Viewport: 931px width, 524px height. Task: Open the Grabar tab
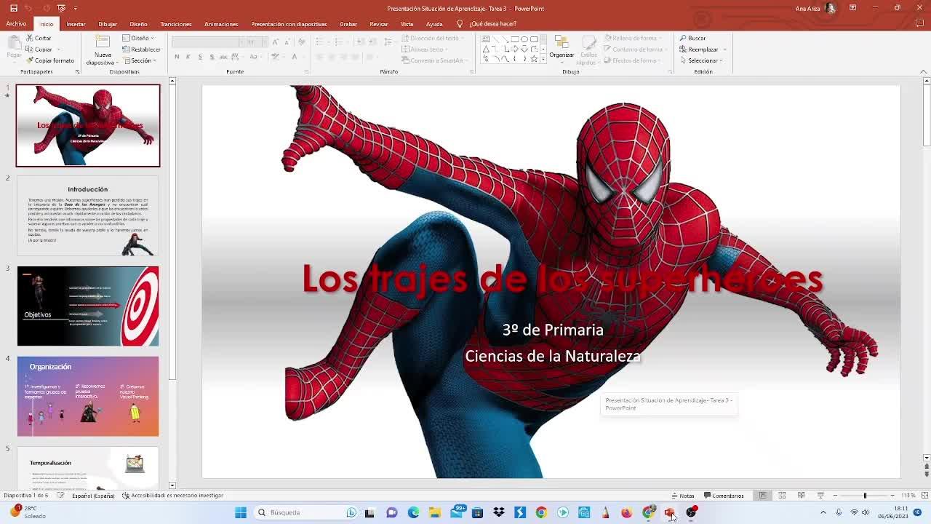point(348,24)
